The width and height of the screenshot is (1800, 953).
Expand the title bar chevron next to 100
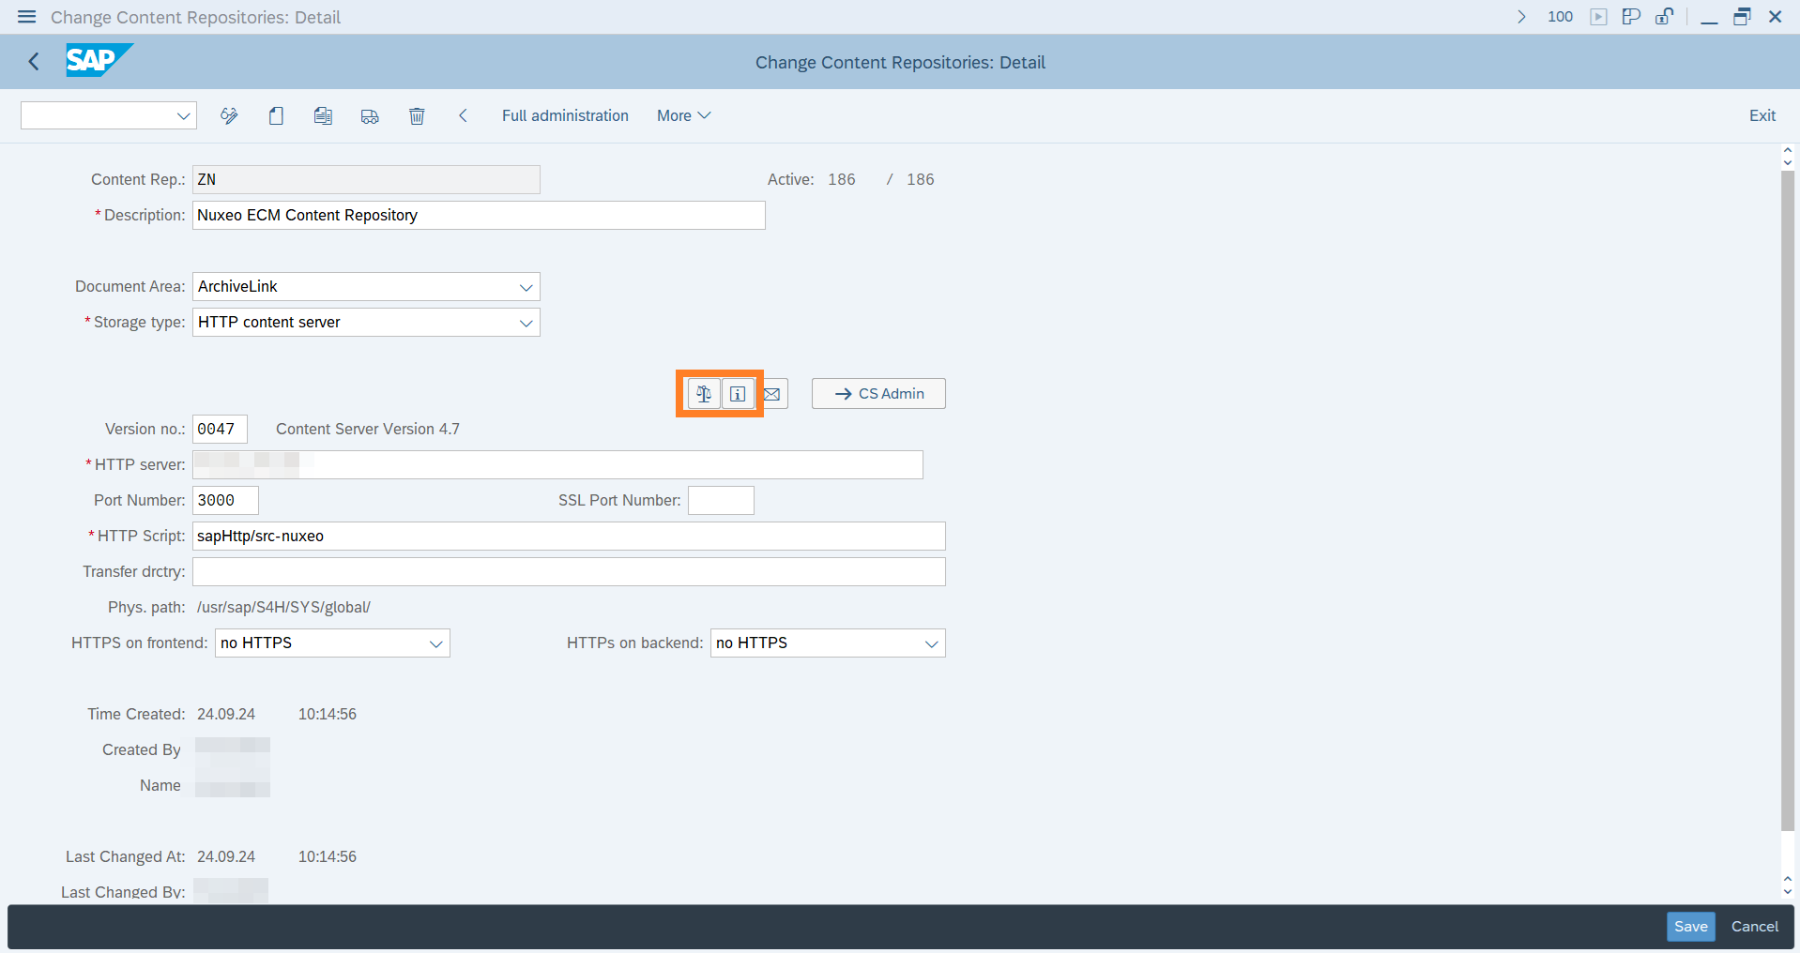(1521, 17)
